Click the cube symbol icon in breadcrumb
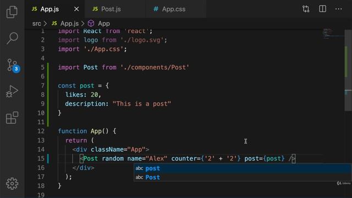This screenshot has width=352, height=198. 91,23
